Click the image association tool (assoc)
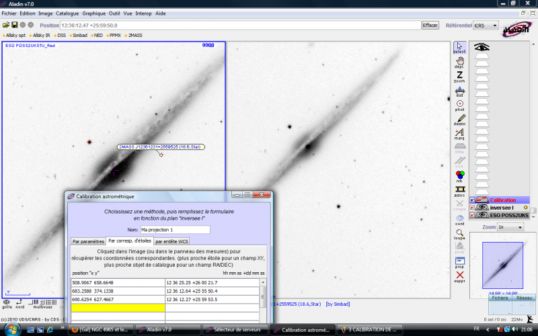Image resolution: width=538 pixels, height=336 pixels. 460,192
